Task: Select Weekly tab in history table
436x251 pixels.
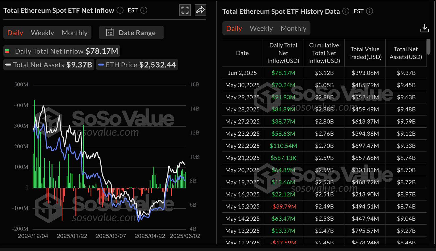Action: click(x=261, y=28)
